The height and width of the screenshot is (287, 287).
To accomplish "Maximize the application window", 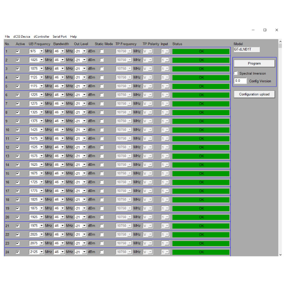I will [265, 30].
